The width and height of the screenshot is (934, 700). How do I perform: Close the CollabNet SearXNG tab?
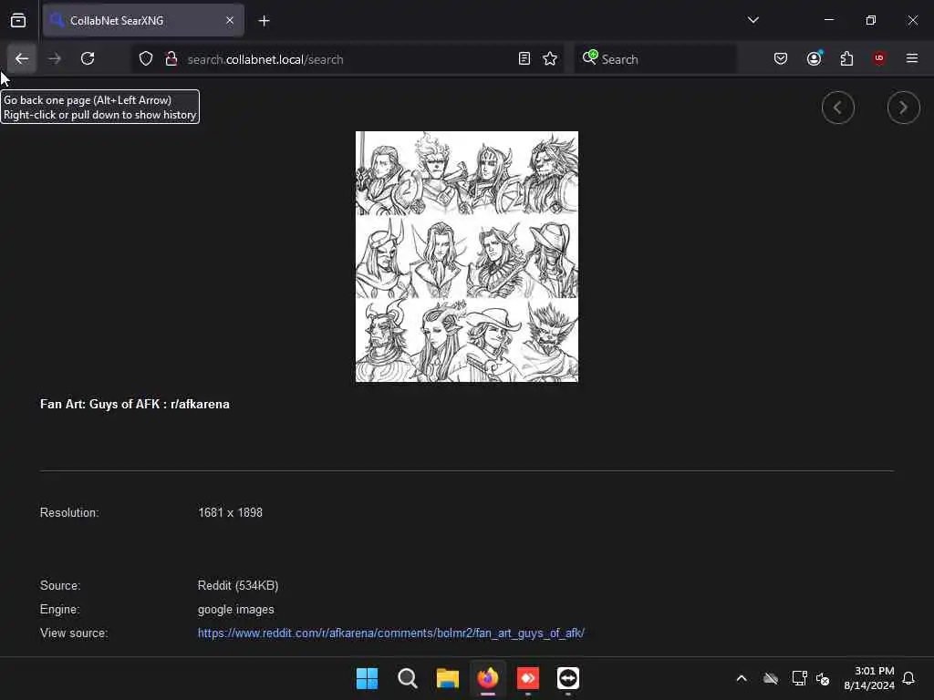point(230,21)
